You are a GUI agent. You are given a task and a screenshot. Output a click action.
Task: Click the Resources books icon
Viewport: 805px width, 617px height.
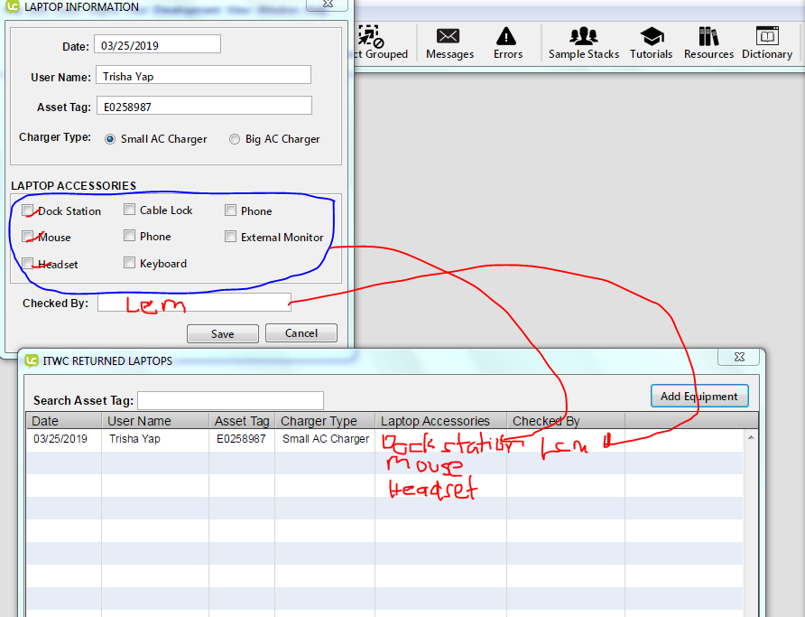point(708,42)
